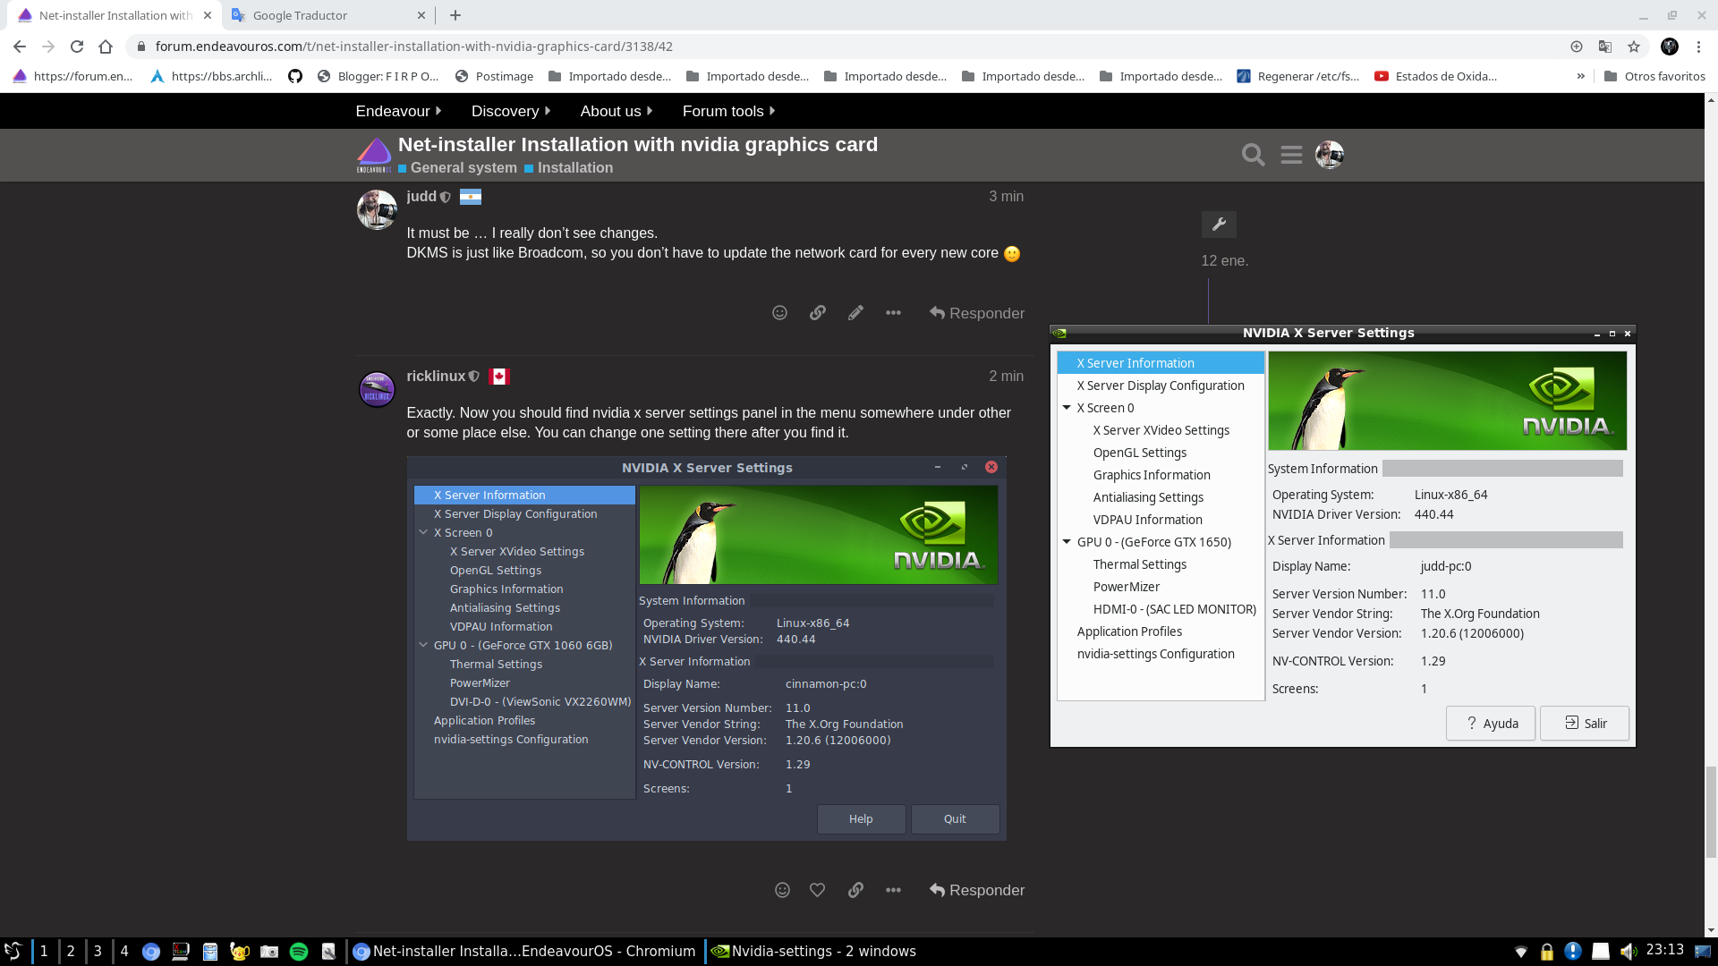Click the volume speaker tray icon

click(x=1629, y=951)
